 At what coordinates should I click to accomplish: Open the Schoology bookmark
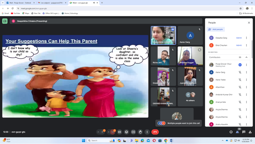[70, 13]
